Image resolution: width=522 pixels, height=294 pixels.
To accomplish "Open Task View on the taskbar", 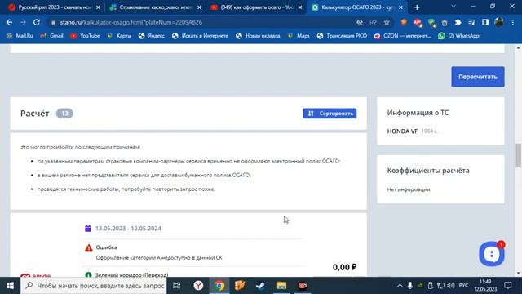I will point(177,286).
